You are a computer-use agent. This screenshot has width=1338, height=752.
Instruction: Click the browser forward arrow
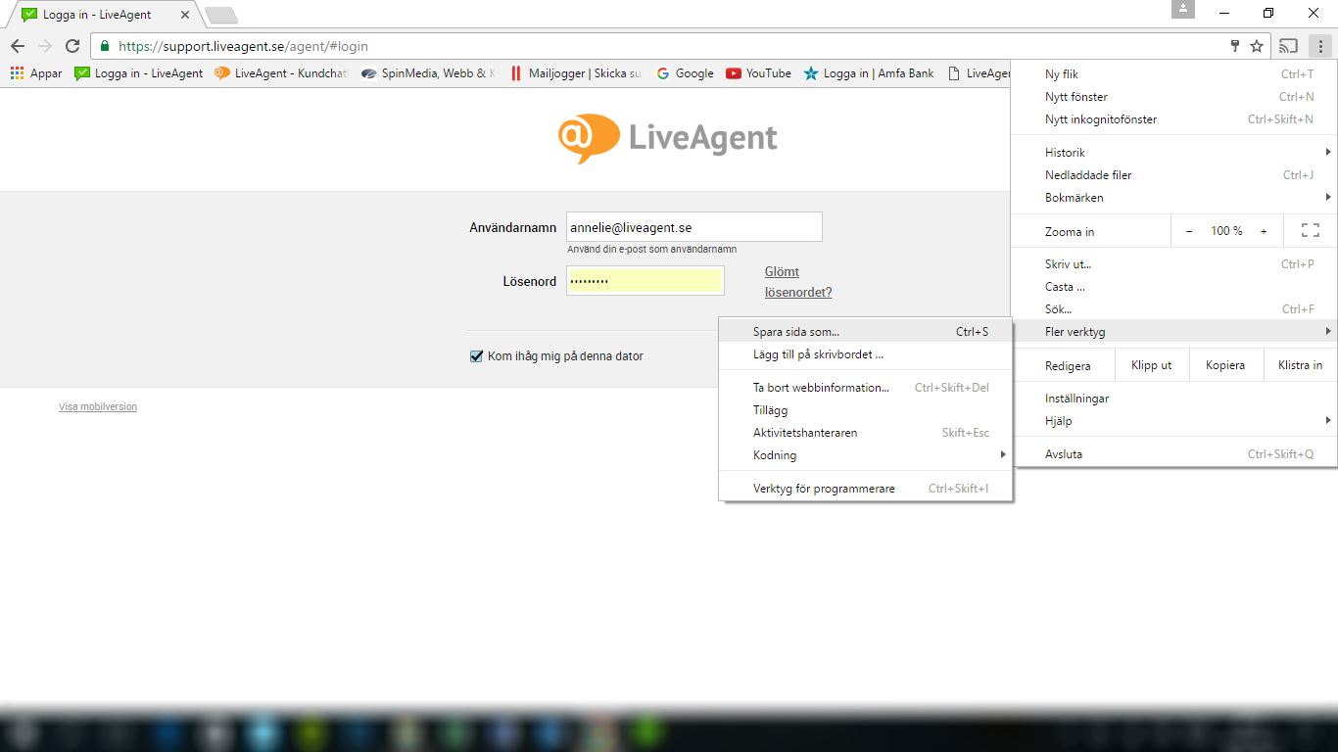pyautogui.click(x=45, y=46)
